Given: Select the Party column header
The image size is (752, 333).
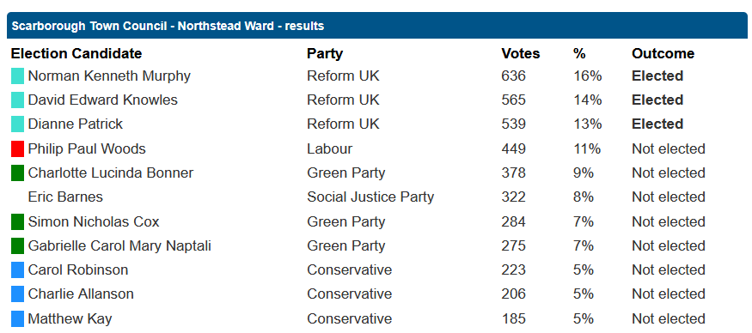Looking at the screenshot, I should point(325,53).
